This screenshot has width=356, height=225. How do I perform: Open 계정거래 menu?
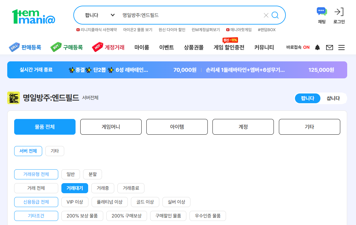click(x=115, y=48)
